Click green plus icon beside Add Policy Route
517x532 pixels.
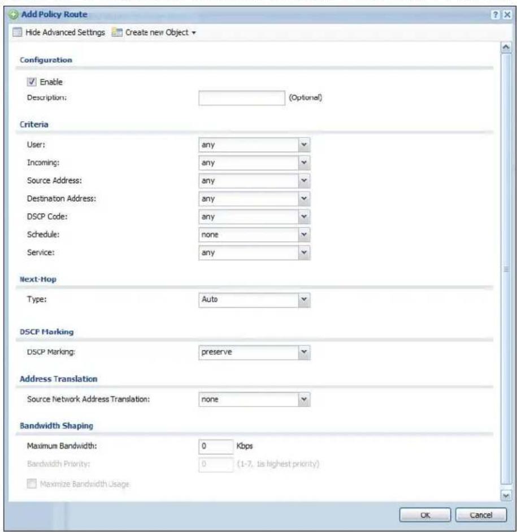14,15
